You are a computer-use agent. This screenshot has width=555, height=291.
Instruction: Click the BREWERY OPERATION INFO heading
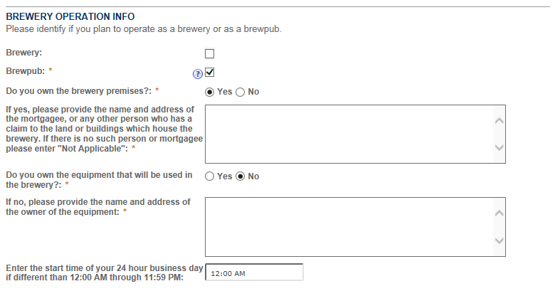coord(70,16)
